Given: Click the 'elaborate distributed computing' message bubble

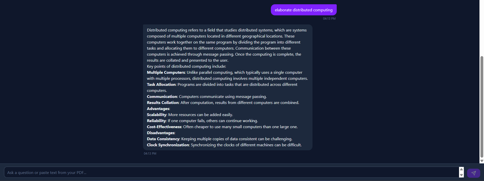Looking at the screenshot, I should (x=303, y=10).
